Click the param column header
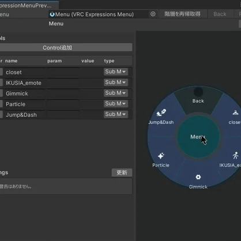 [55, 61]
